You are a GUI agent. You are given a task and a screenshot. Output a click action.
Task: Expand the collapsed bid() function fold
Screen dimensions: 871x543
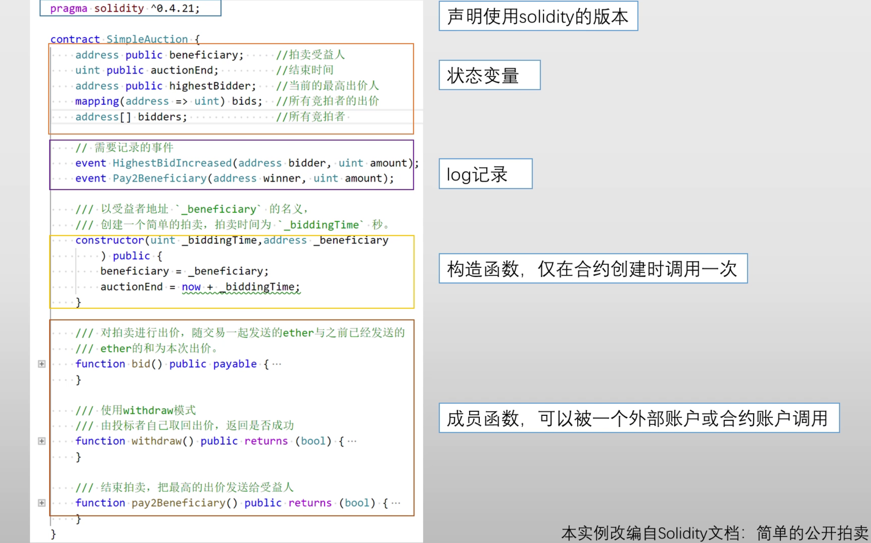[x=42, y=364]
